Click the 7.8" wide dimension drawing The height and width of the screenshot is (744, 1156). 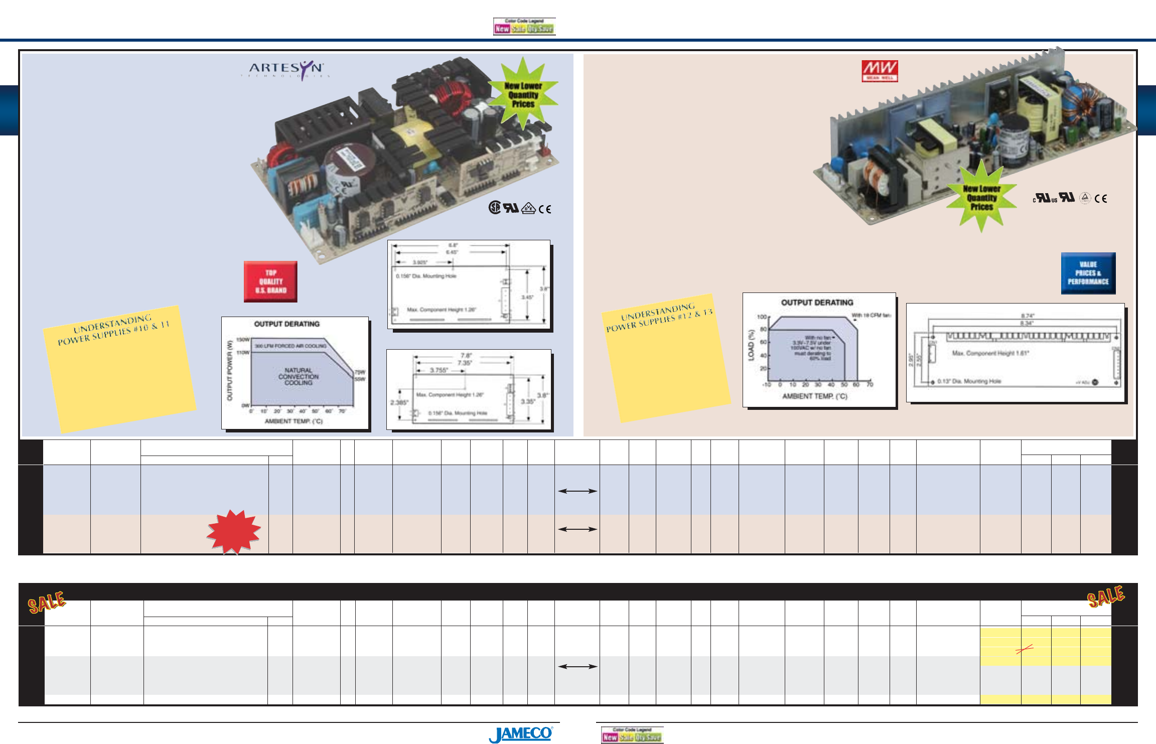pyautogui.click(x=469, y=389)
